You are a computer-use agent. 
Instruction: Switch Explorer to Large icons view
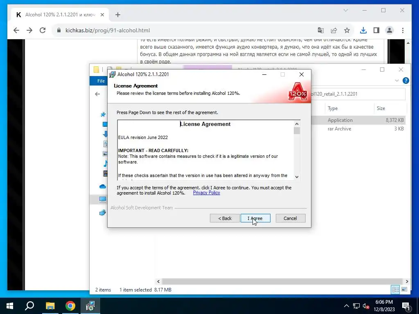pos(404,289)
